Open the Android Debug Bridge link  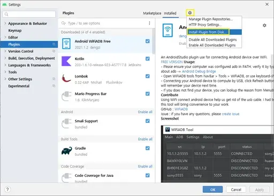[x=199, y=72]
